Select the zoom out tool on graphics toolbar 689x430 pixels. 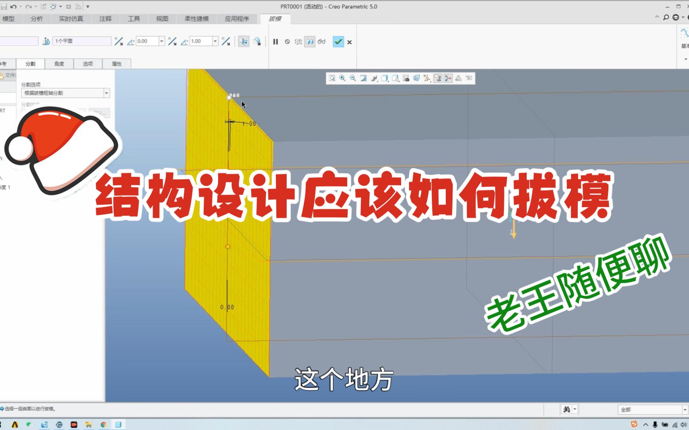point(352,78)
